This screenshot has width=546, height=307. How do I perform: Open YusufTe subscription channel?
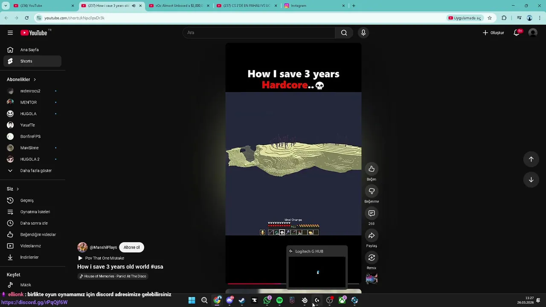point(32,125)
